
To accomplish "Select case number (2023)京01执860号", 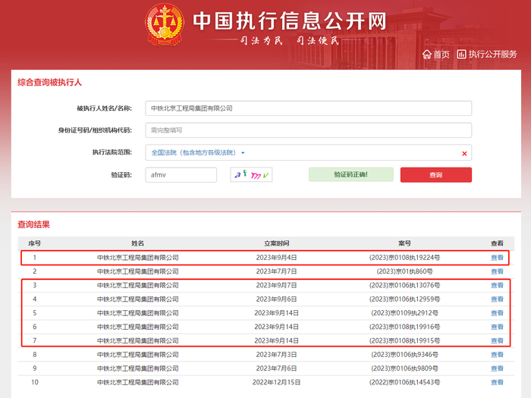I will (x=404, y=271).
